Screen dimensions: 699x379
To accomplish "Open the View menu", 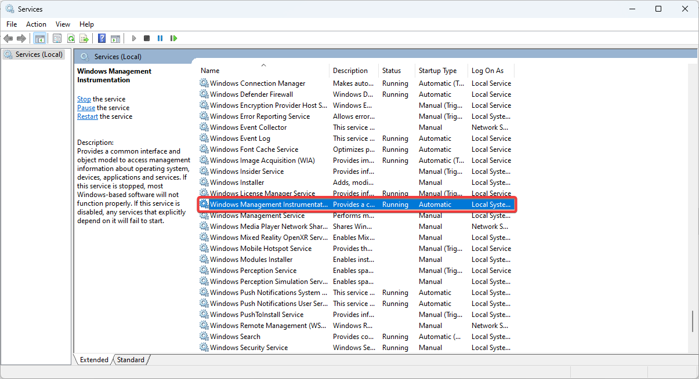I will click(63, 24).
